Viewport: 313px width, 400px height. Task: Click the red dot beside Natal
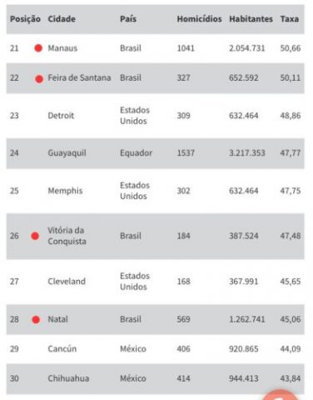36,320
